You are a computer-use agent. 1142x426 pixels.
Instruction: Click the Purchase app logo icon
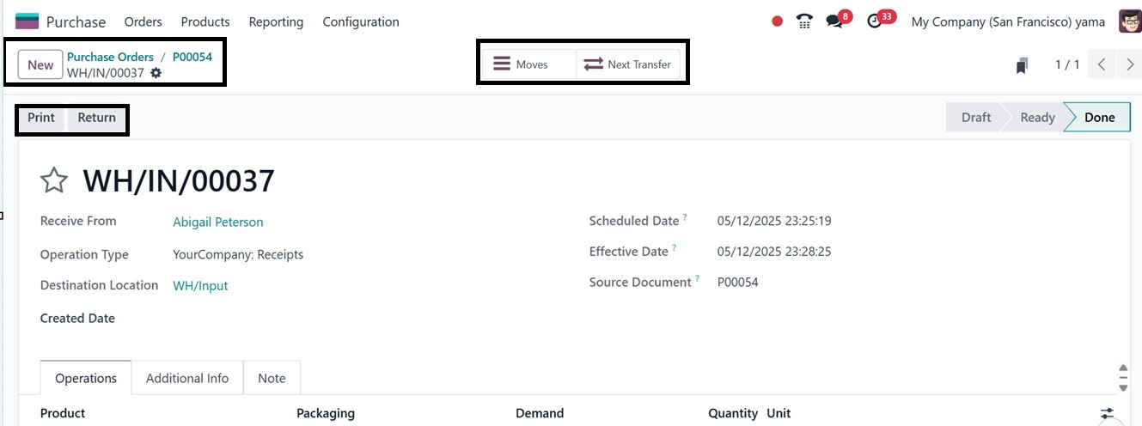(27, 21)
